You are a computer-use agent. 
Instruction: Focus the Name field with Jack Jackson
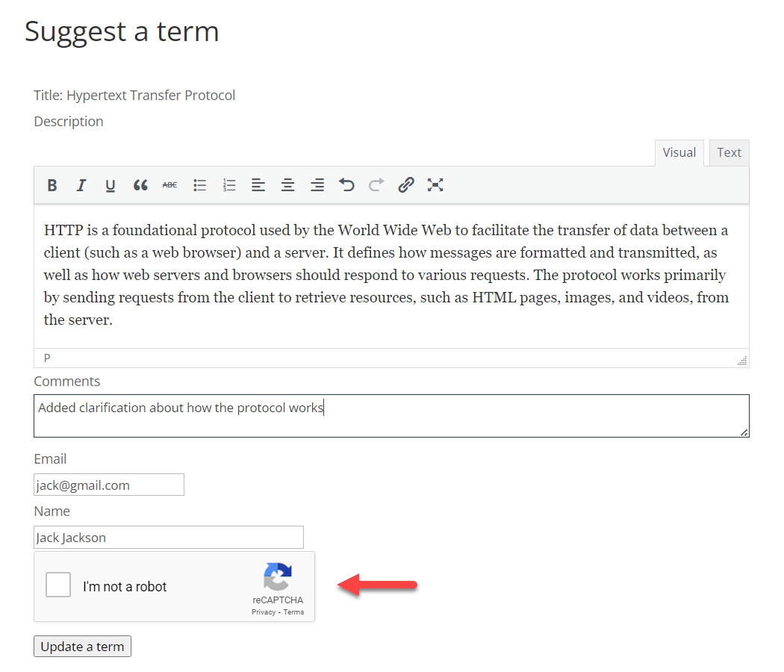coord(169,538)
